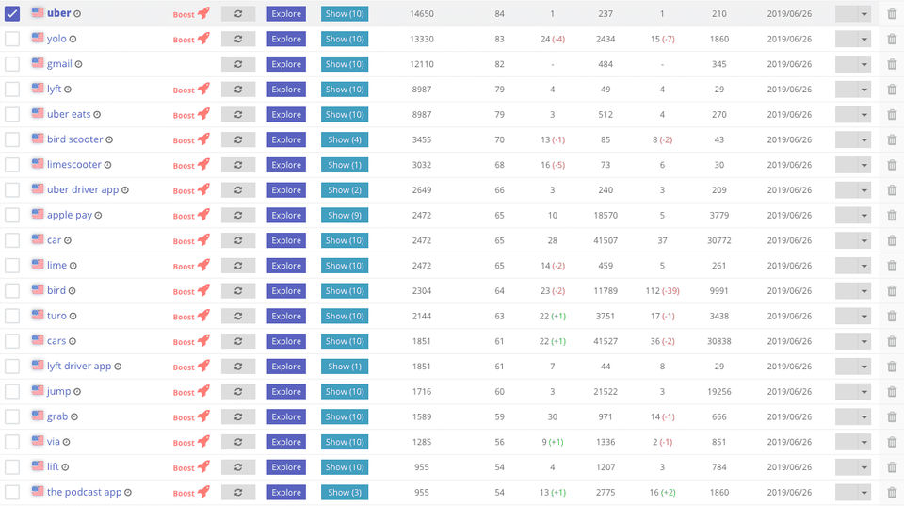
Task: Delete the uber keyword with trash icon
Action: tap(892, 14)
